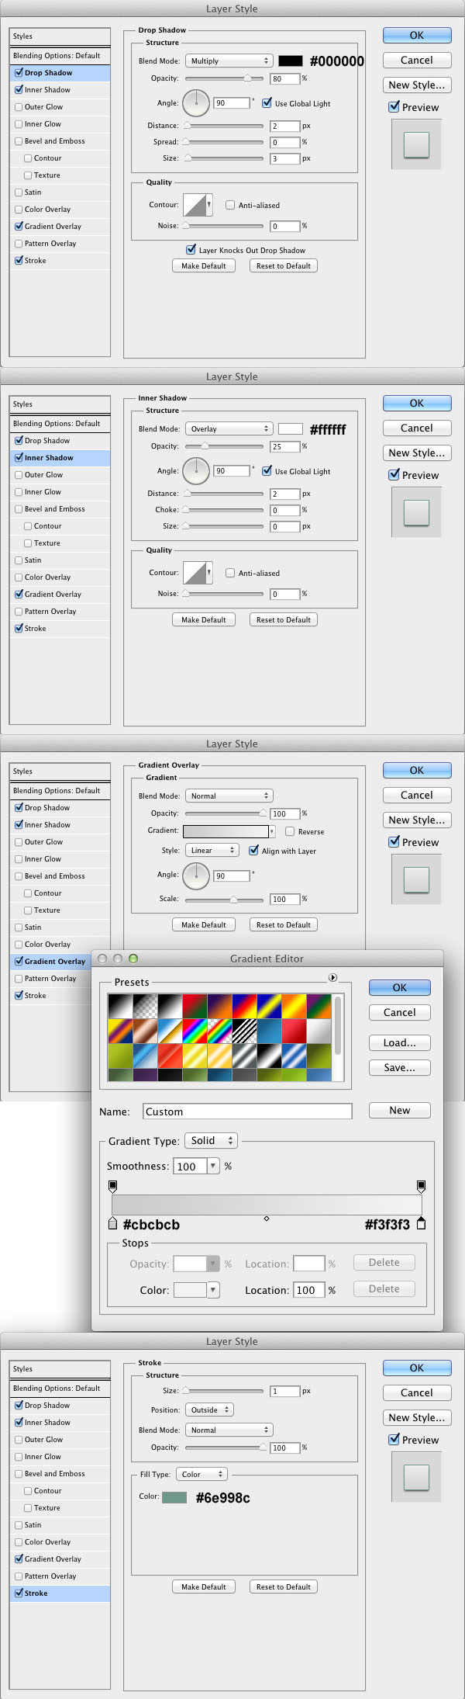
Task: Click the #f3f3f3 color stop
Action: pyautogui.click(x=421, y=1224)
